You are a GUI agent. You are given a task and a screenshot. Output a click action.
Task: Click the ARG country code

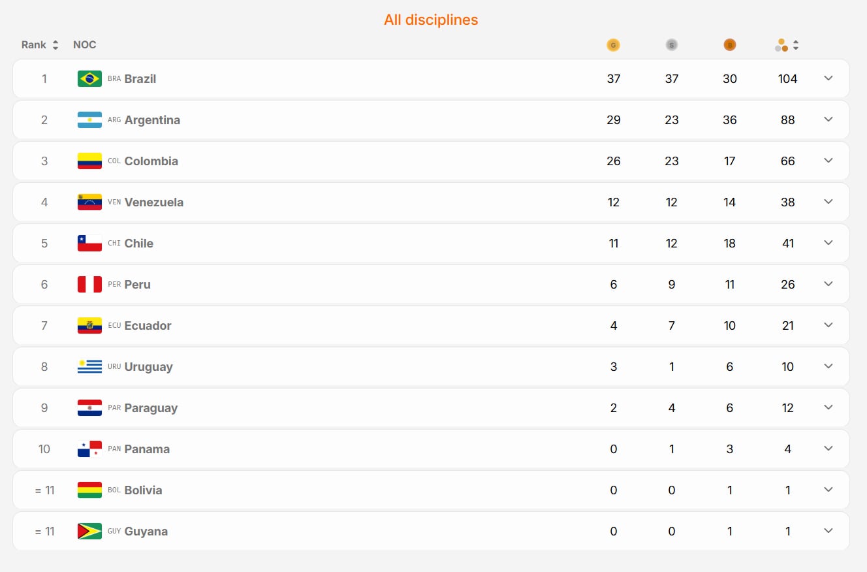tap(114, 120)
